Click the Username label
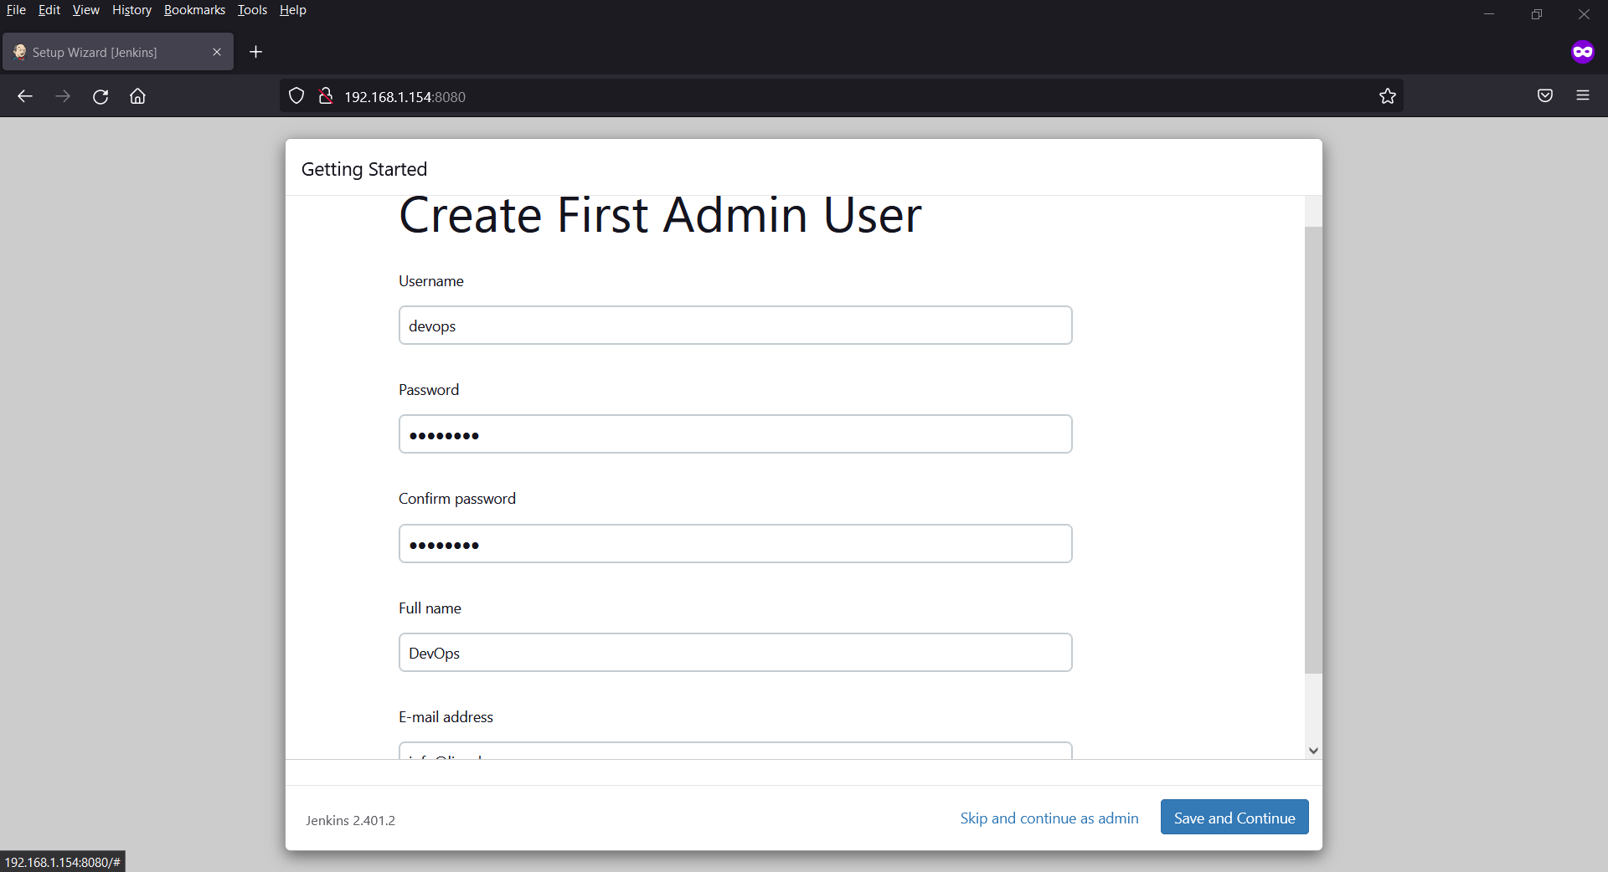1608x872 pixels. pyautogui.click(x=430, y=281)
